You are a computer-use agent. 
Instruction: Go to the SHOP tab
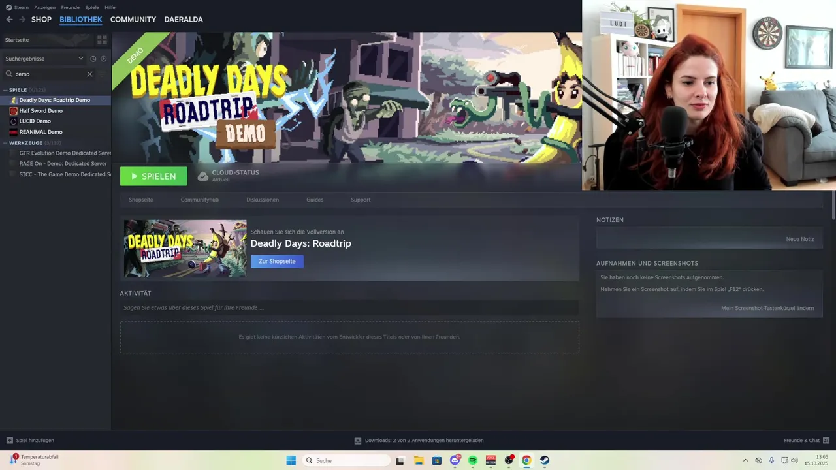41,20
